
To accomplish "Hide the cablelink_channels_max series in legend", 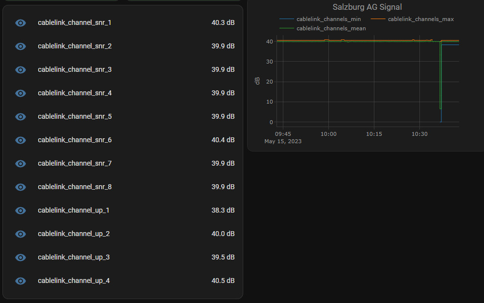I will click(x=420, y=20).
